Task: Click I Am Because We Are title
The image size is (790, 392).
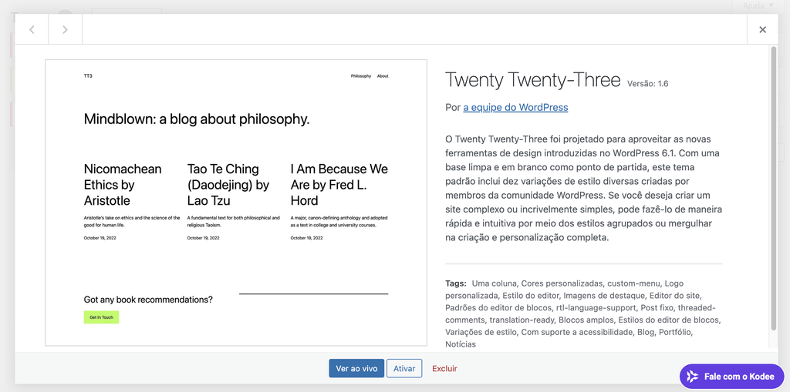Action: pos(339,185)
